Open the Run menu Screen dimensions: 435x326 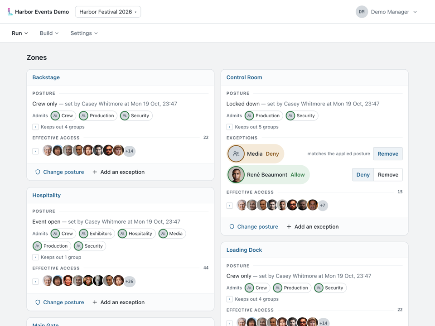(19, 33)
